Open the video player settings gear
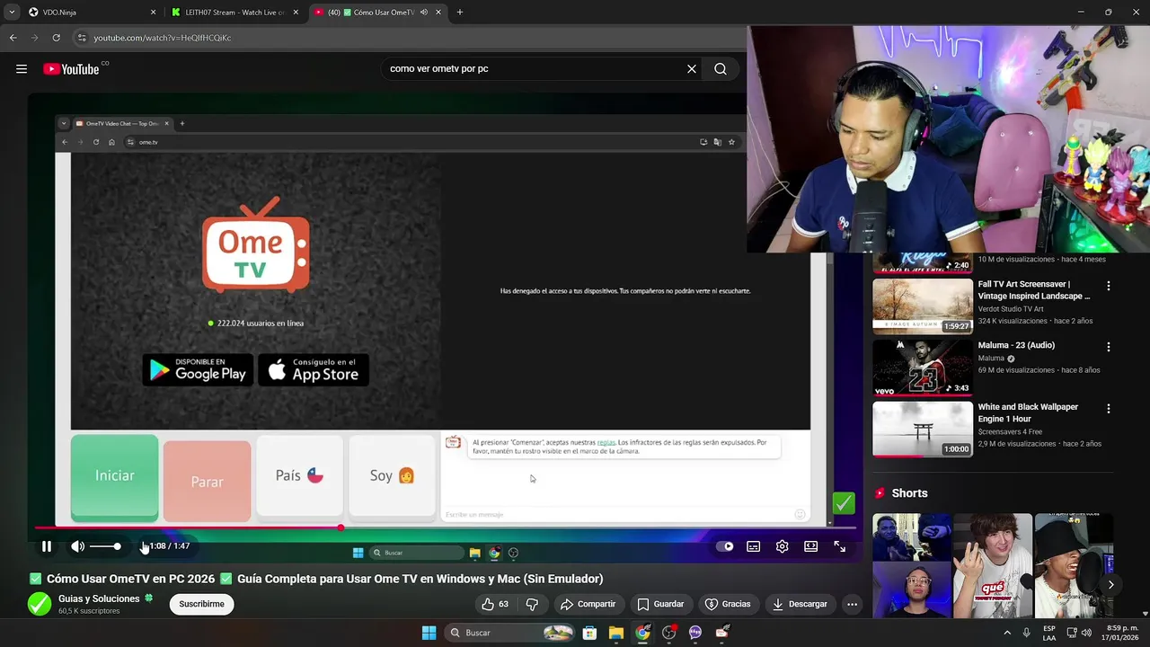 [x=783, y=546]
